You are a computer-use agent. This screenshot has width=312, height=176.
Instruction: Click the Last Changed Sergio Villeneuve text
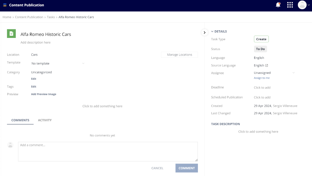[285, 113]
